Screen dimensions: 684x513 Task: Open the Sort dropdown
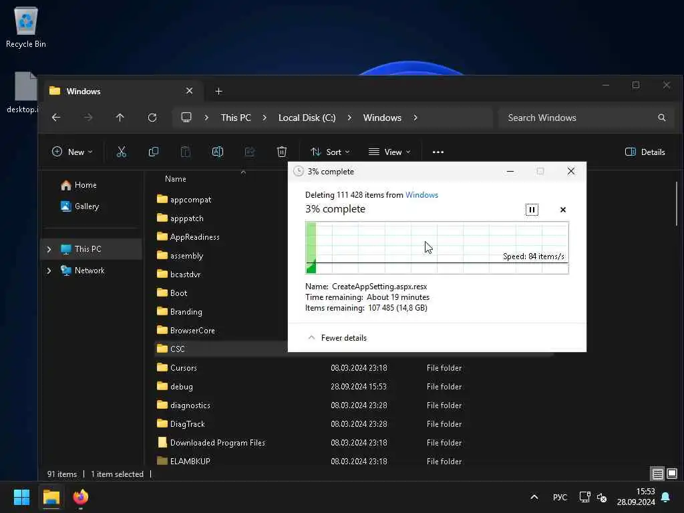point(330,152)
